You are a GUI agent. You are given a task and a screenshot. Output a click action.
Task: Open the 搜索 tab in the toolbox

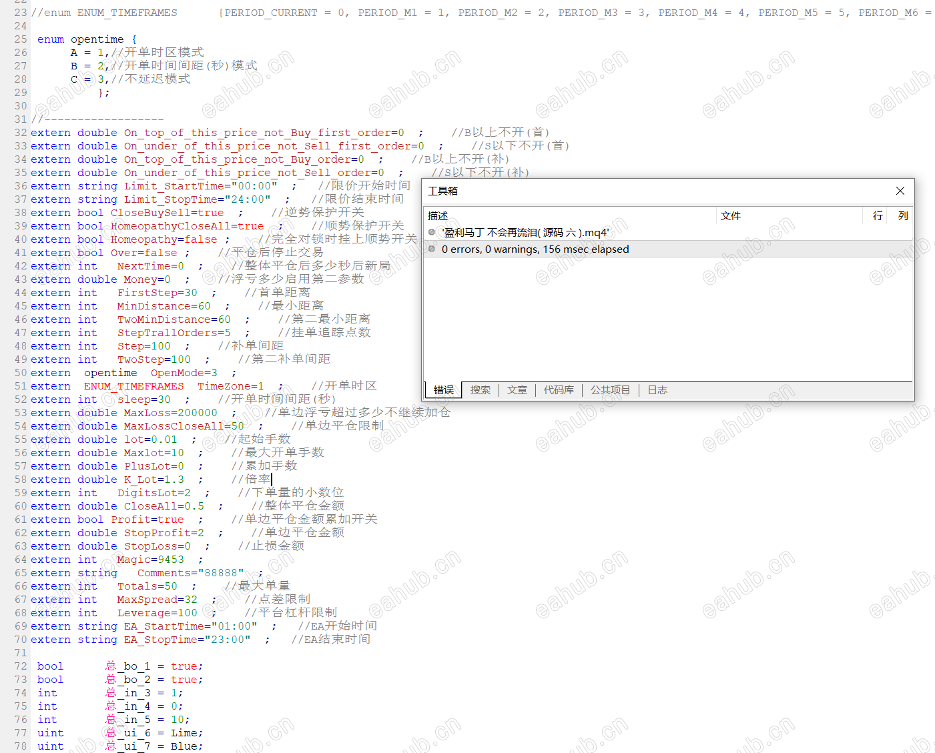pos(481,390)
